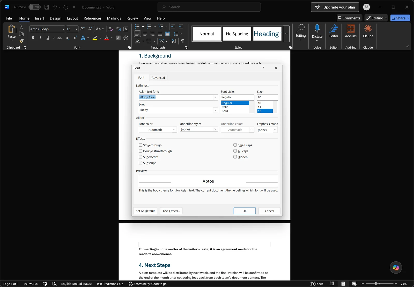Launch the Editor tool
The width and height of the screenshot is (414, 287).
tap(334, 31)
